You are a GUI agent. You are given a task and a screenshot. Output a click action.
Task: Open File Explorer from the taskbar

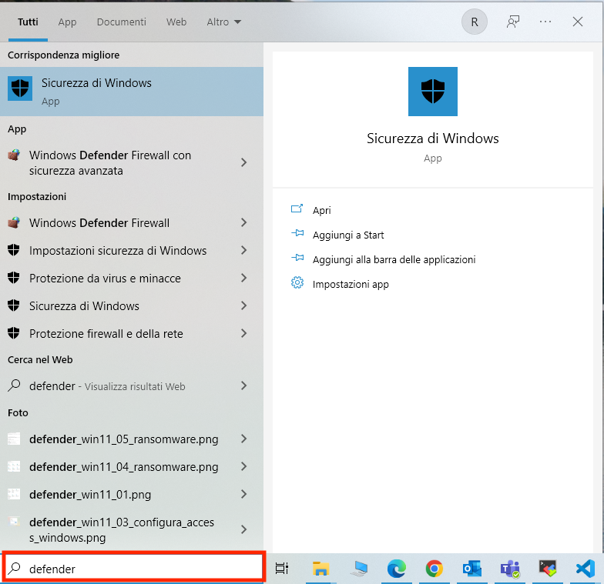[320, 568]
